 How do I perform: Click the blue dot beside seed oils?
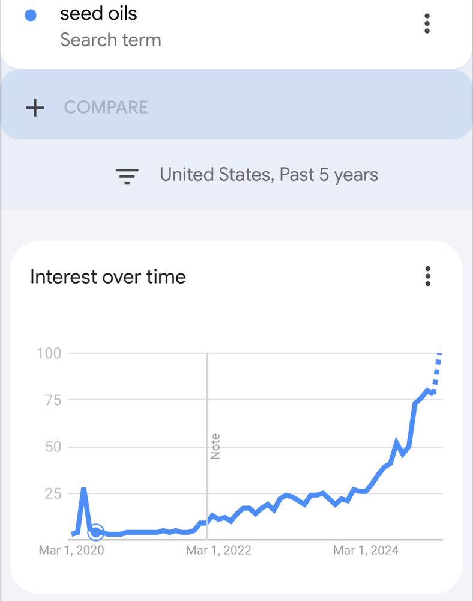point(31,16)
